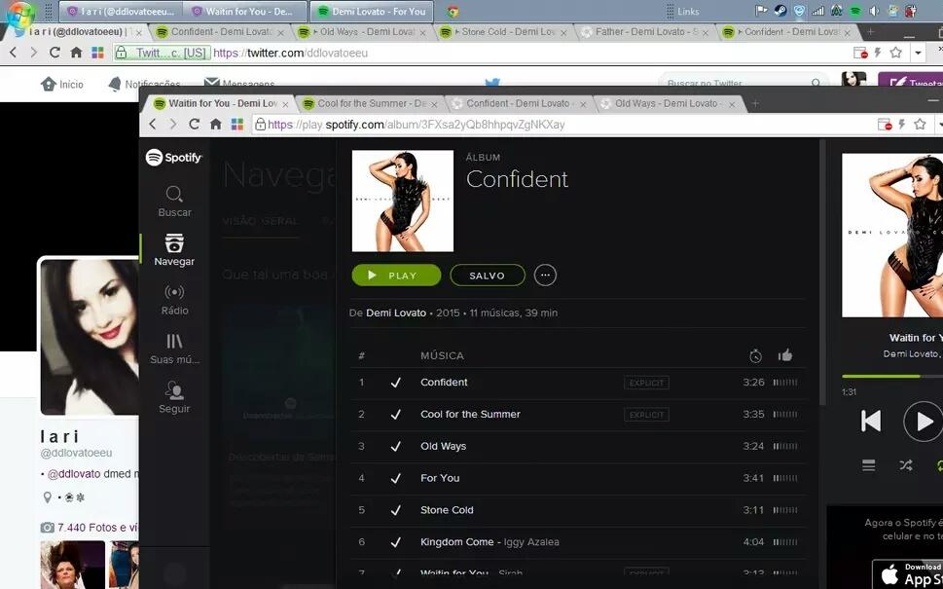The height and width of the screenshot is (589, 943).
Task: Switch to Father - Demi Lovato tab
Action: (x=644, y=32)
